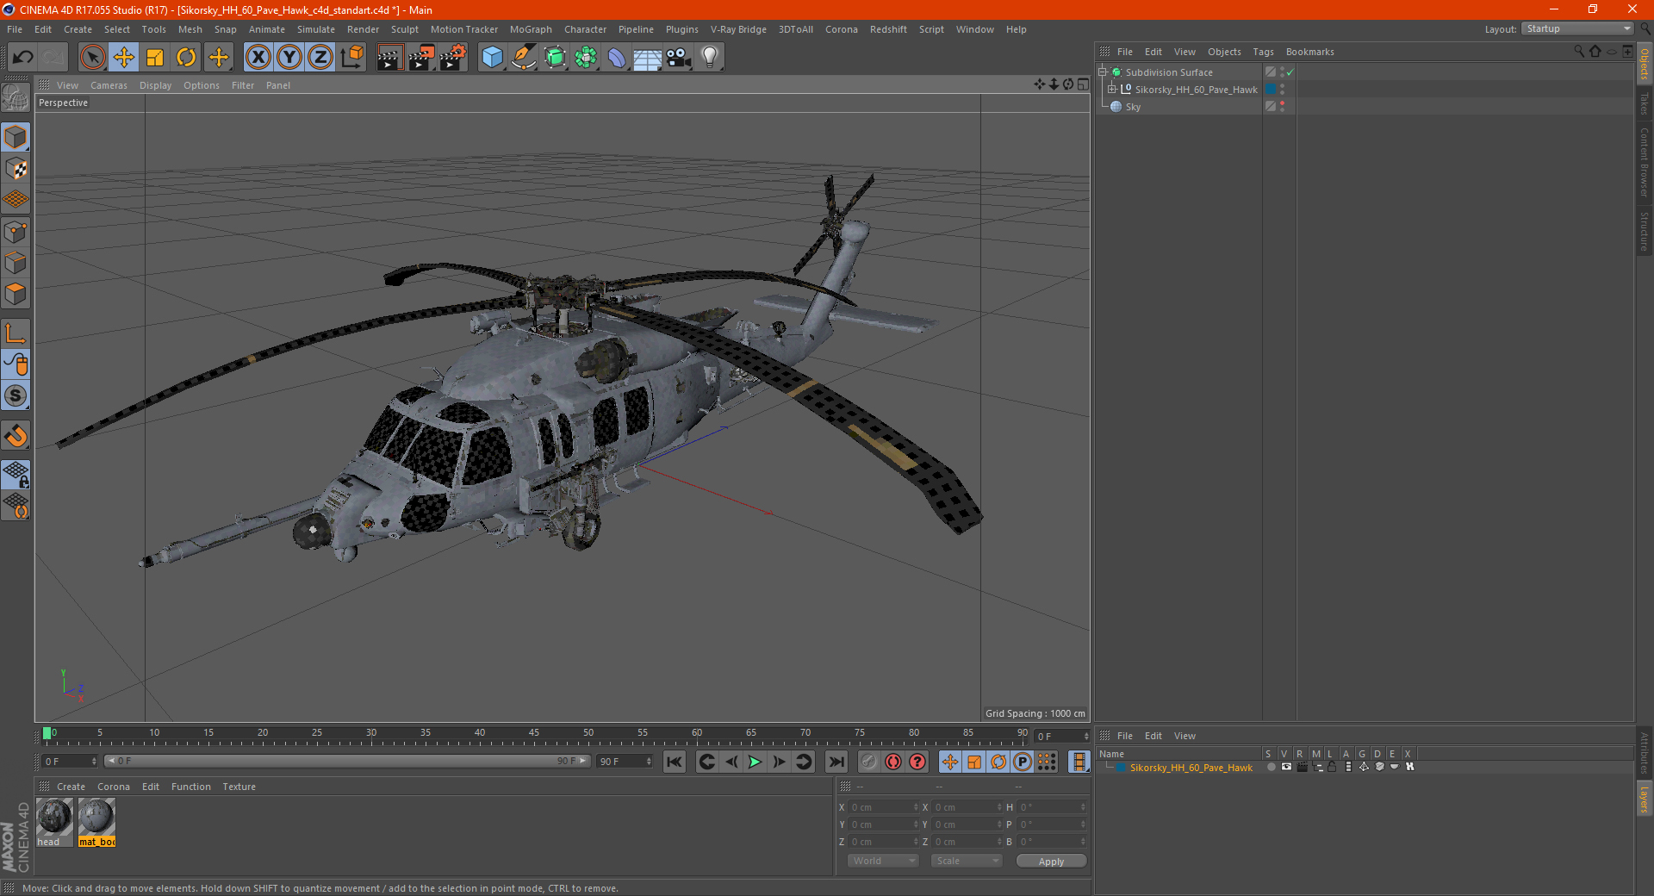
Task: Toggle Autokeying button
Action: click(893, 762)
